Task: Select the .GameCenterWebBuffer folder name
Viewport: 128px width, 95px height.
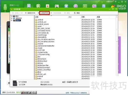Action: point(46,46)
